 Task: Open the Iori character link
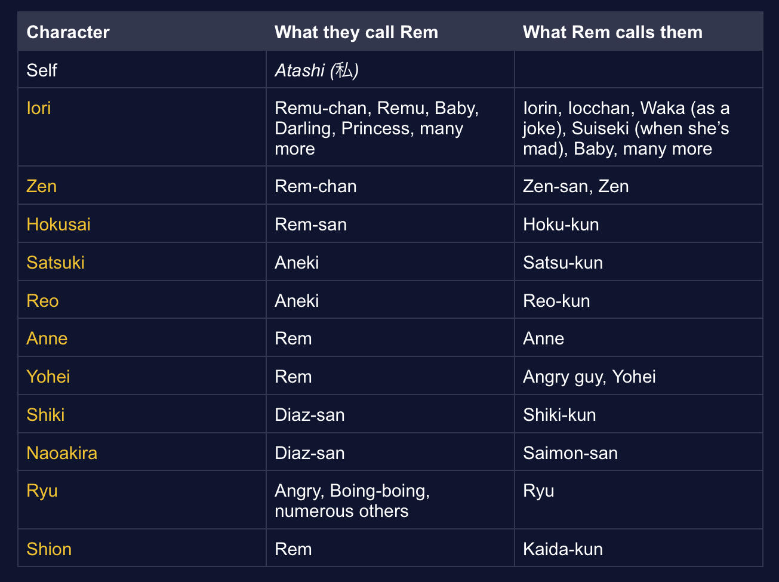coord(39,108)
